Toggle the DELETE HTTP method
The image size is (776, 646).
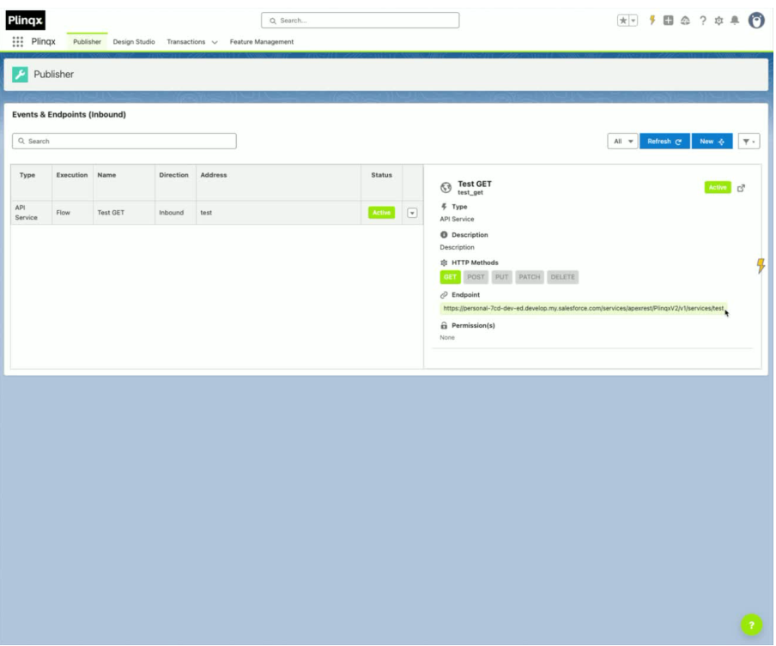click(563, 277)
